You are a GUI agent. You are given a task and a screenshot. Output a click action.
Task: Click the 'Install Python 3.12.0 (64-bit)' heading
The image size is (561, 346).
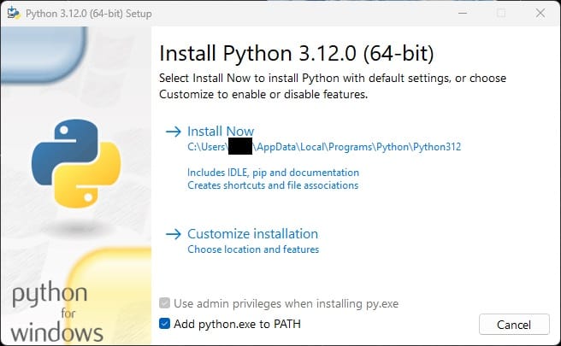click(297, 54)
